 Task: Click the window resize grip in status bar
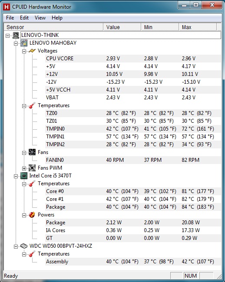(x=219, y=277)
